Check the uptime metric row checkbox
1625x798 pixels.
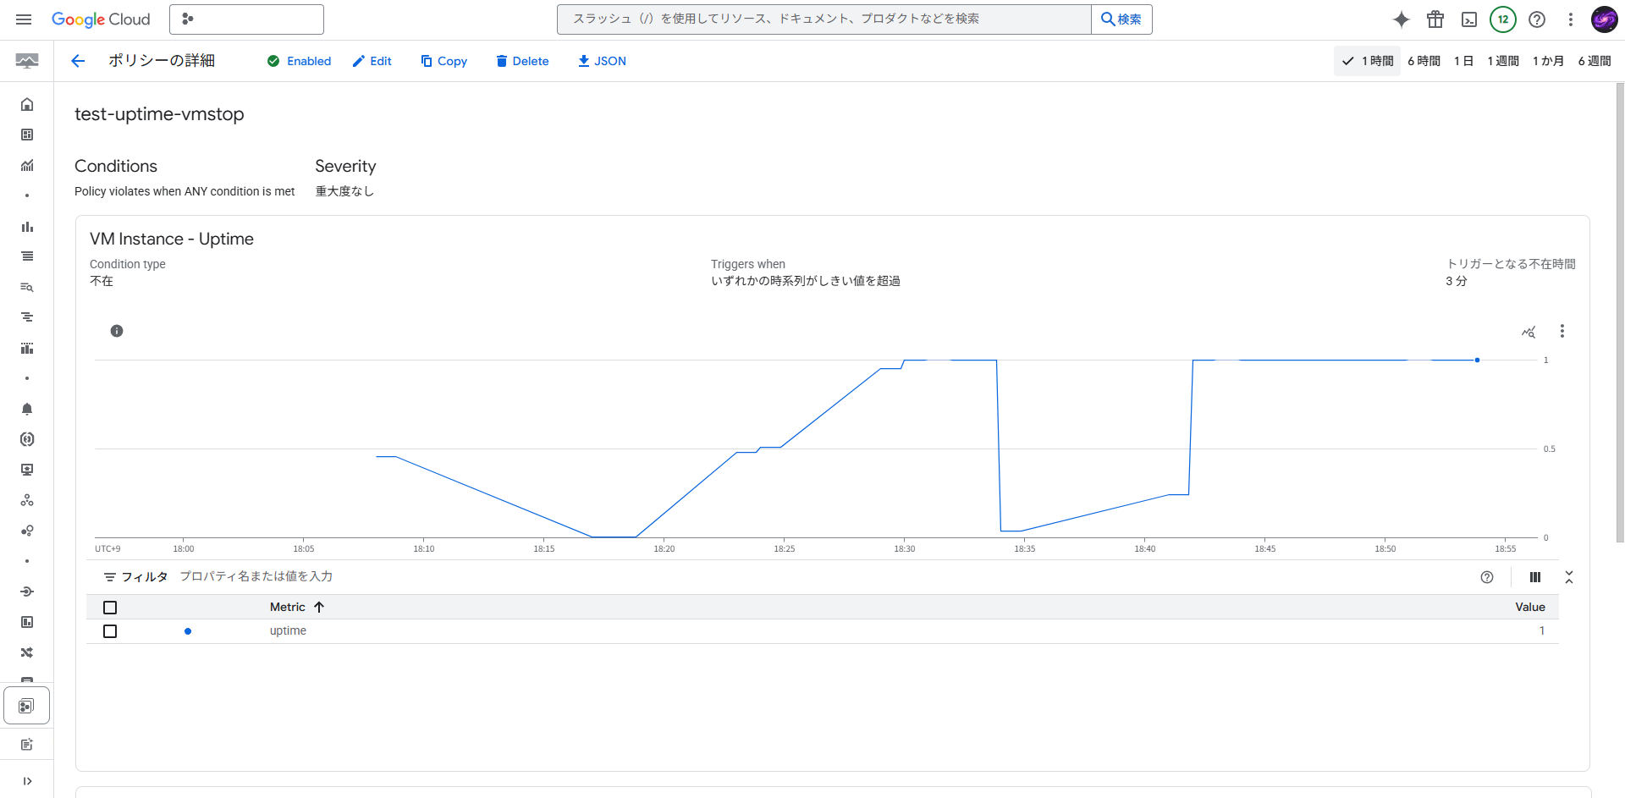(x=110, y=631)
